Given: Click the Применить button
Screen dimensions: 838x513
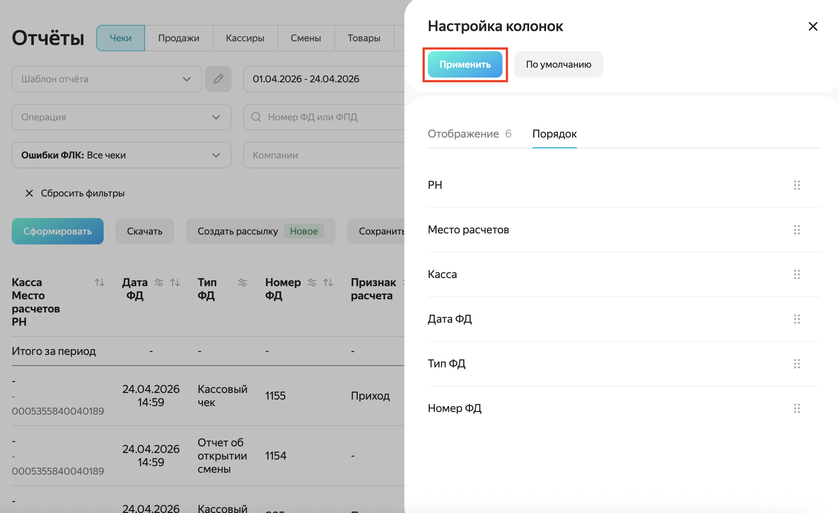Looking at the screenshot, I should click(465, 64).
